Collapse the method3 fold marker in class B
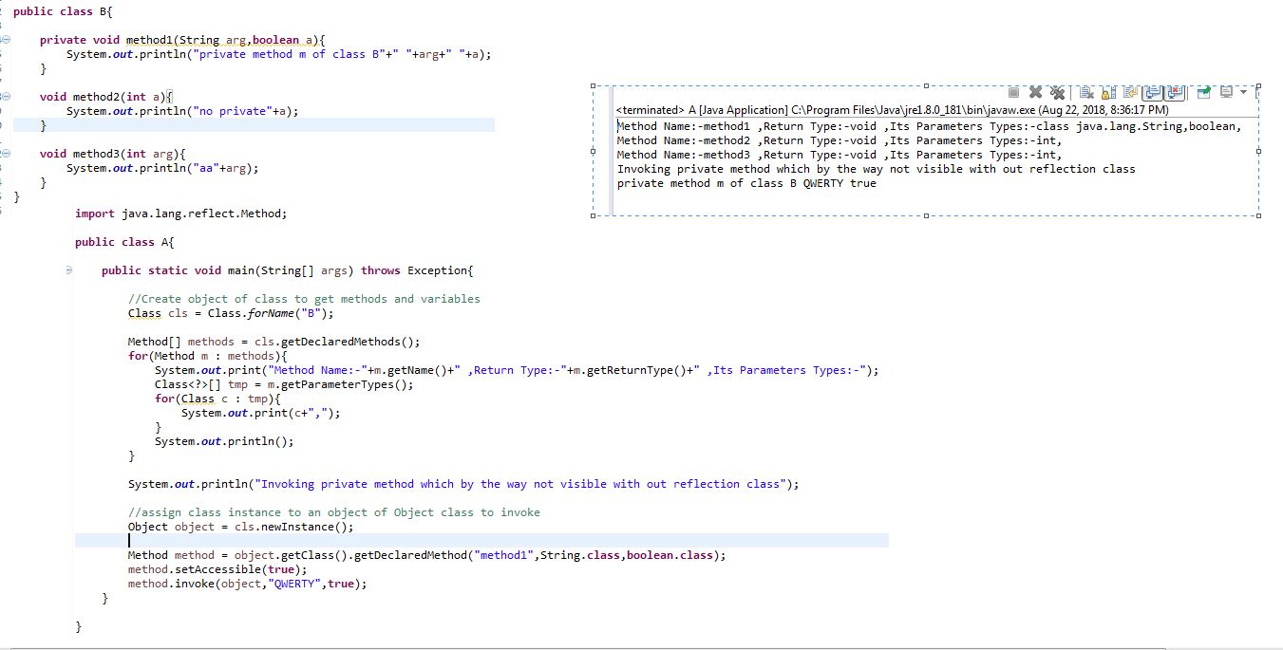The width and height of the screenshot is (1283, 650). (5, 154)
